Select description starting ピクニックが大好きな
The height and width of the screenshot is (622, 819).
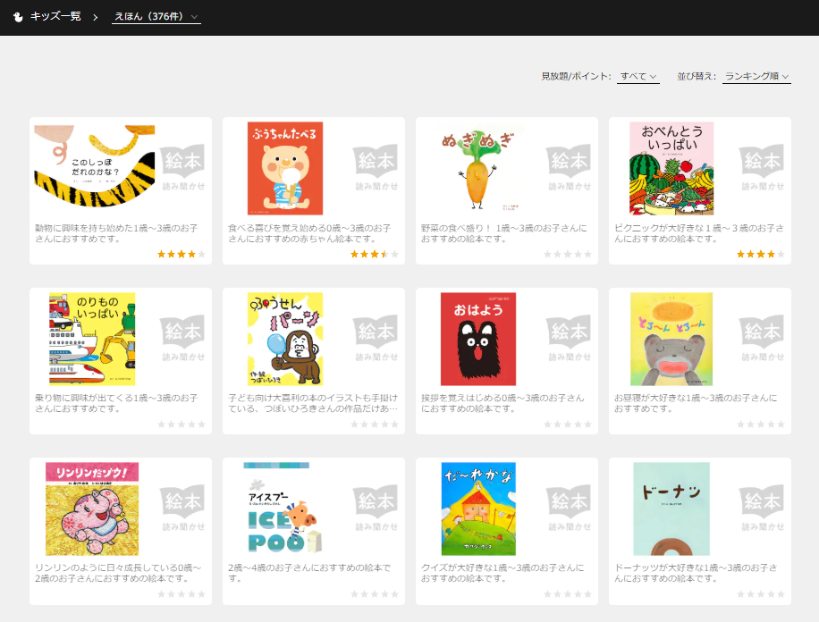(699, 233)
